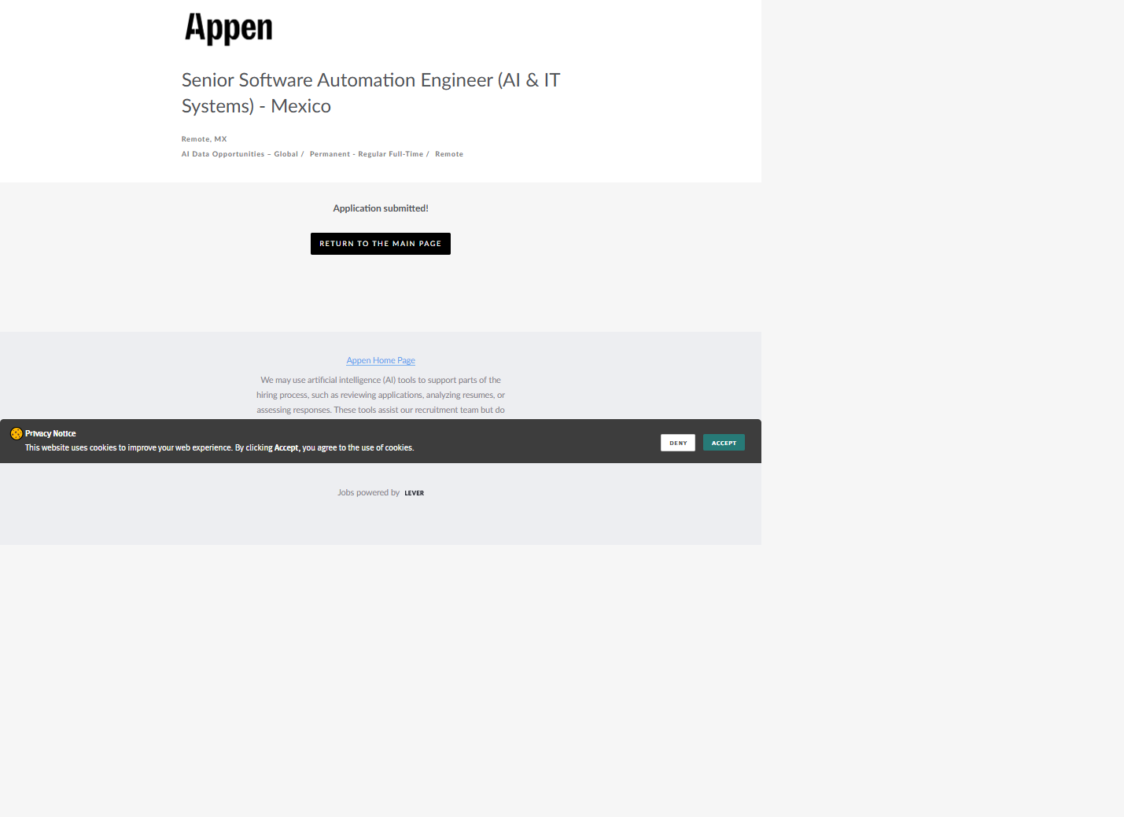
Task: Click the Senior Software Automation Engineer title
Action: pos(370,80)
